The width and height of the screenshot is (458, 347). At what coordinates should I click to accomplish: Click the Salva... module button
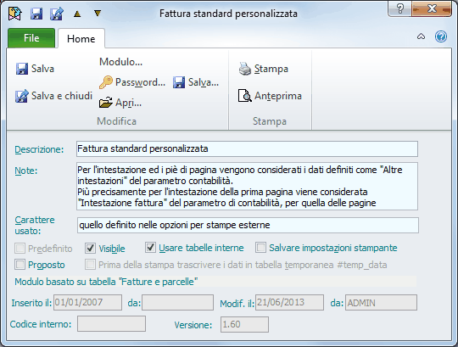196,82
